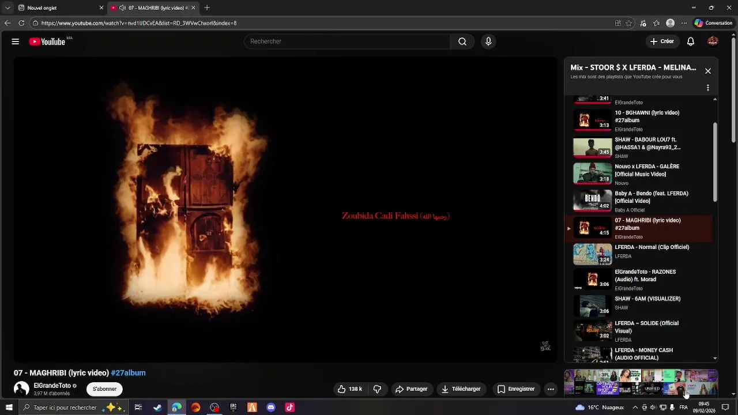Open the tab actions dropdown chevron
Screen dimensions: 738x415
pyautogui.click(x=7, y=8)
